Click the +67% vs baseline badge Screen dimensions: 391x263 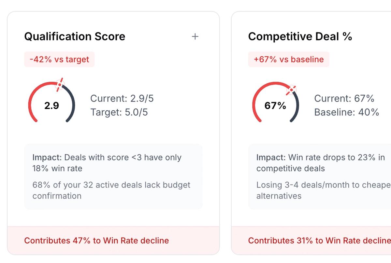289,59
